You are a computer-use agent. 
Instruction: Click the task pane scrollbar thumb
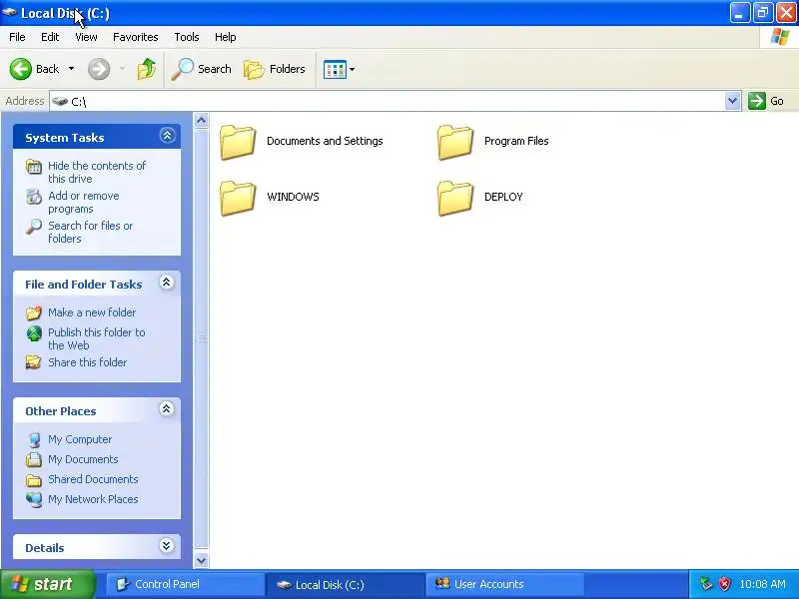point(202,340)
